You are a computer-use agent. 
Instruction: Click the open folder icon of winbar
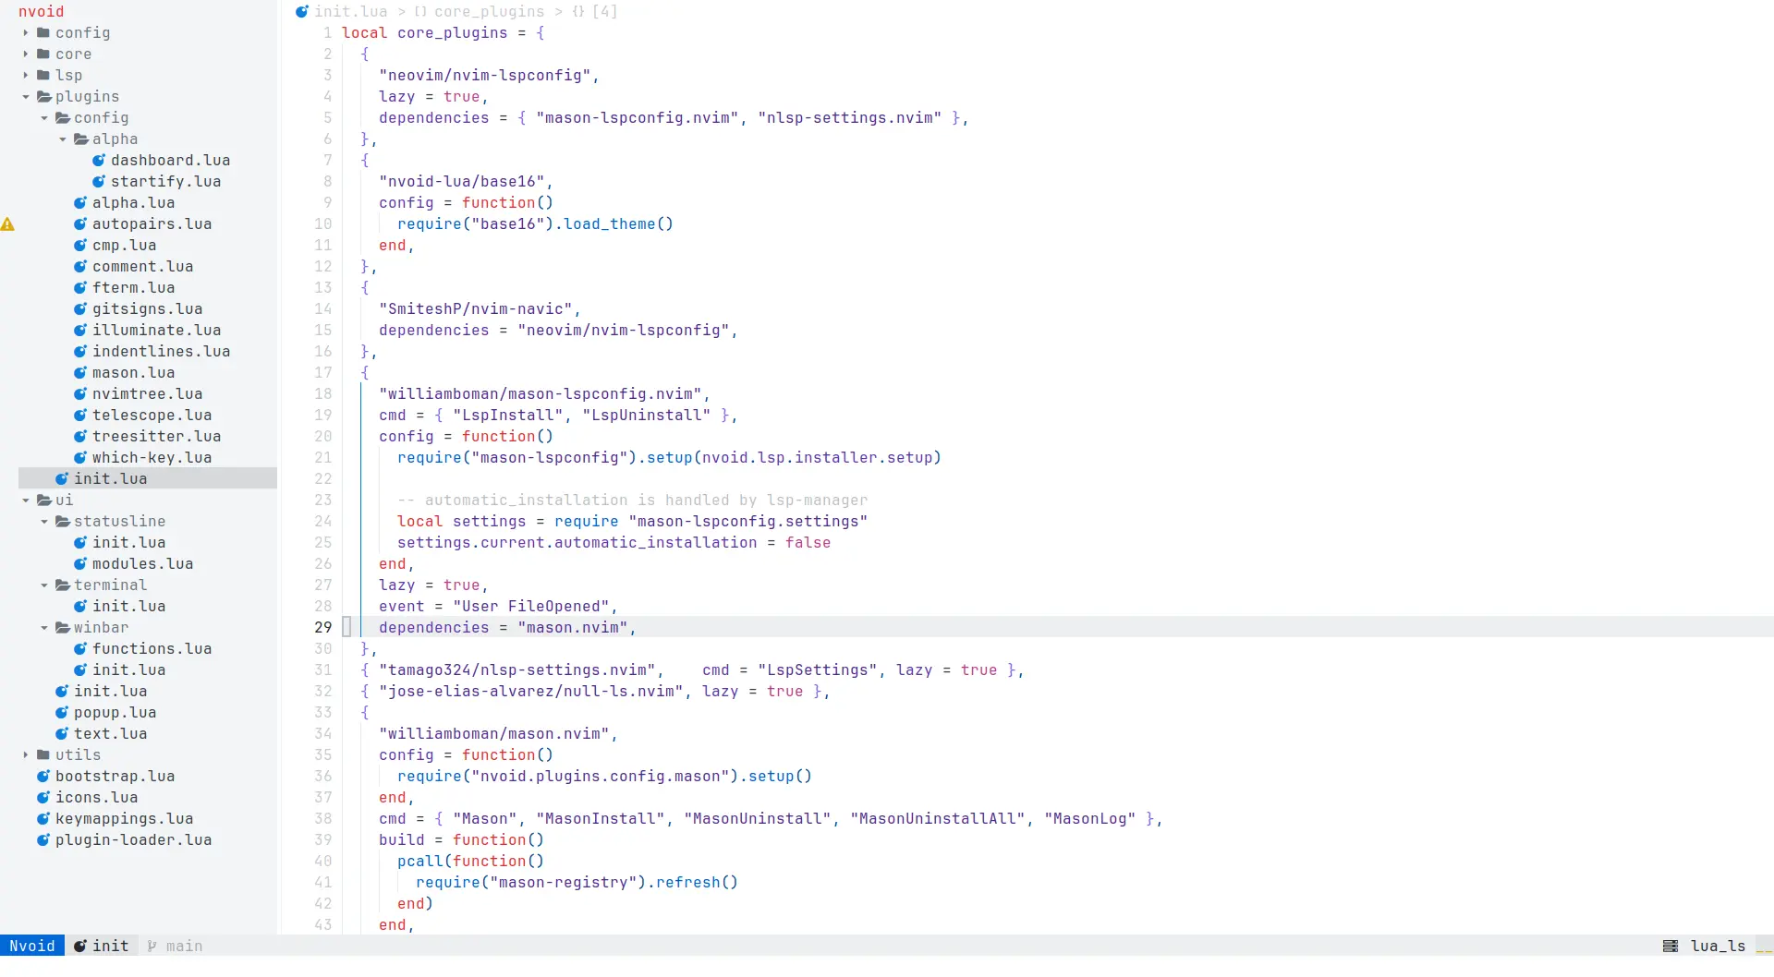click(x=63, y=628)
